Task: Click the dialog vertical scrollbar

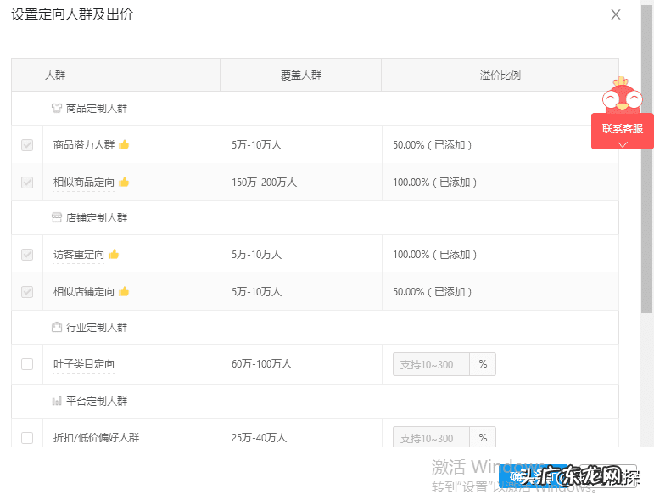Action: point(646,159)
